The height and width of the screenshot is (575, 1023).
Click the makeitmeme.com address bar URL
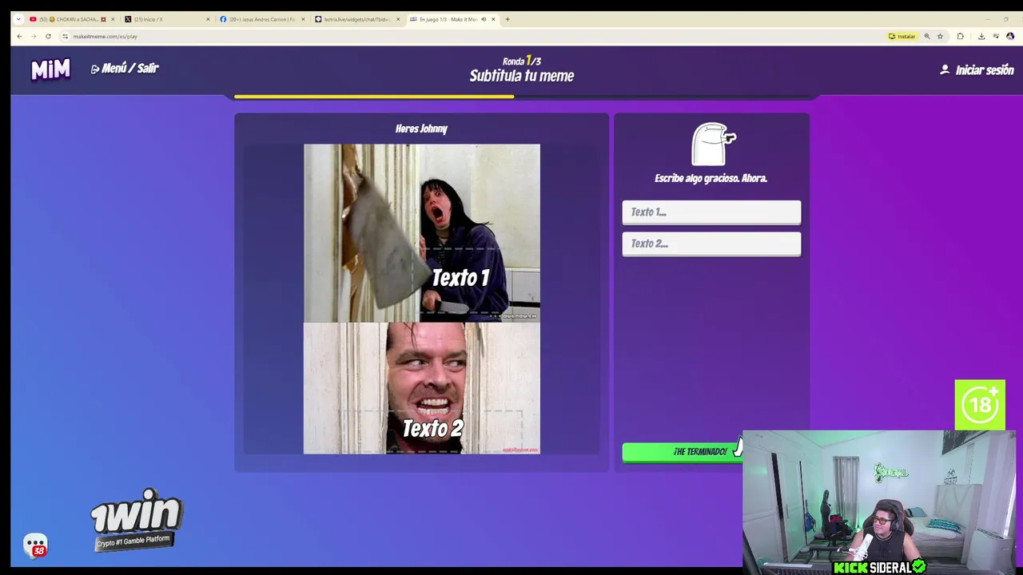(105, 36)
